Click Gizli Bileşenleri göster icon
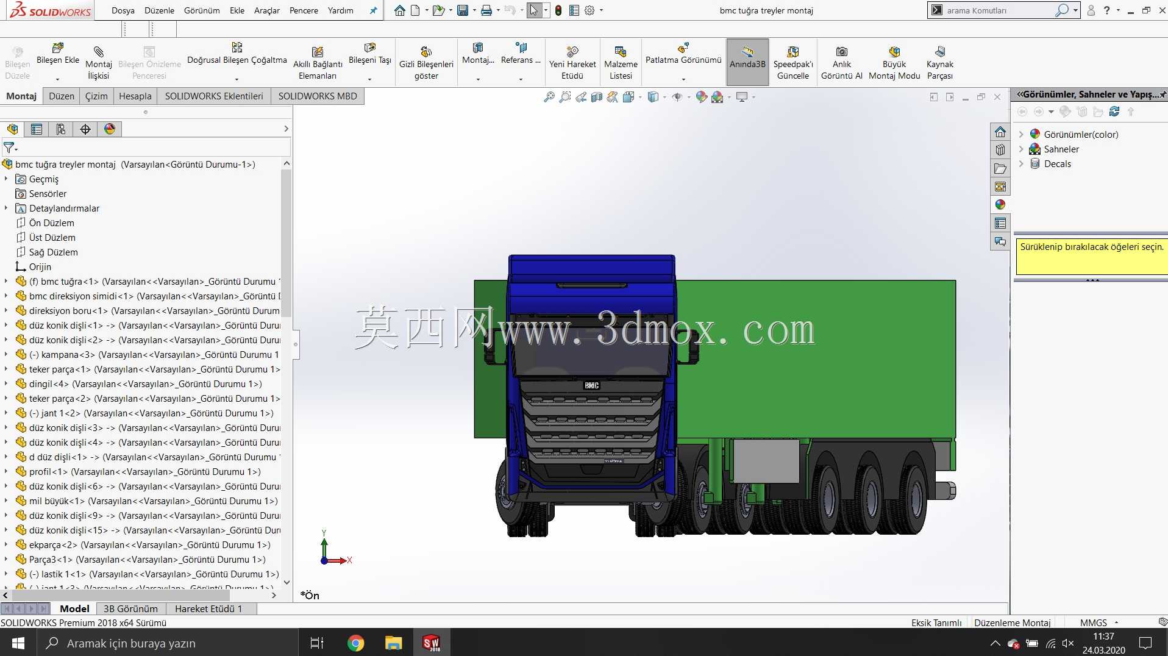1168x656 pixels. click(x=426, y=52)
